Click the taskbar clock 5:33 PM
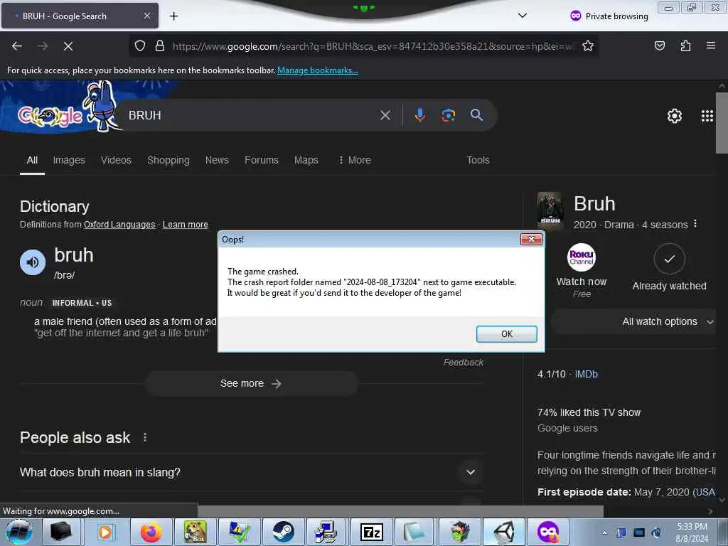The height and width of the screenshot is (546, 728). pos(692,532)
